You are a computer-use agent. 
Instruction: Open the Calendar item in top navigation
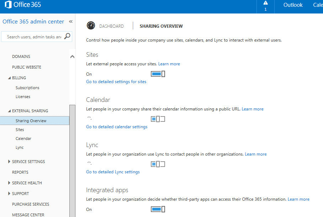click(x=318, y=5)
